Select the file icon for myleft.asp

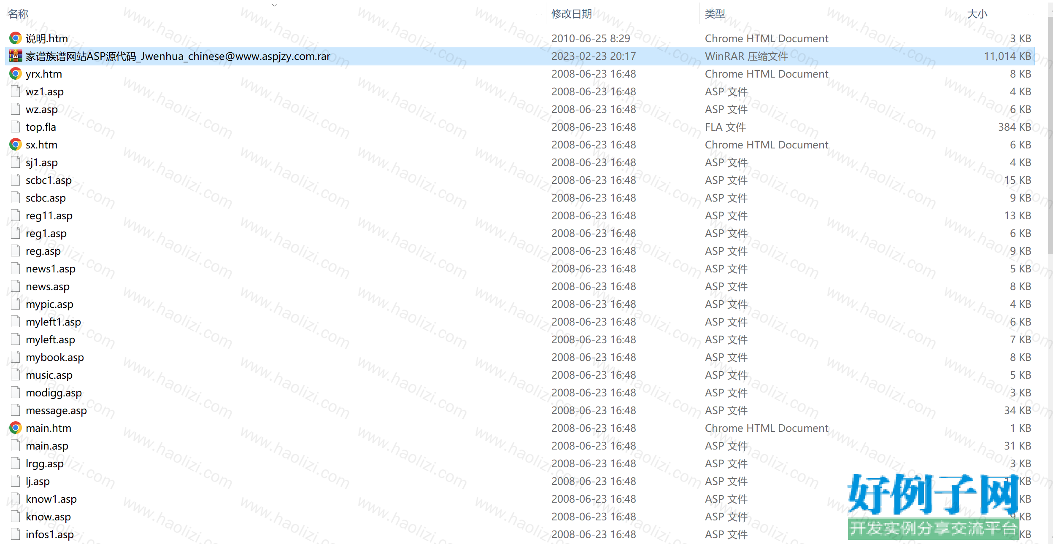click(x=16, y=339)
